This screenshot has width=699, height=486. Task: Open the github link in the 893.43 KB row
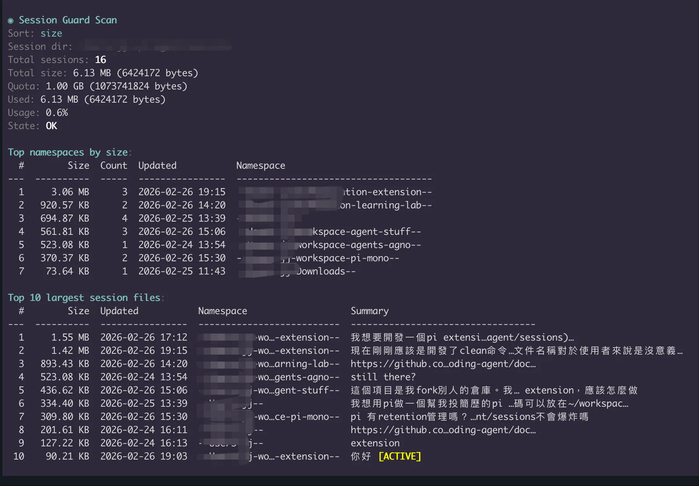(443, 364)
